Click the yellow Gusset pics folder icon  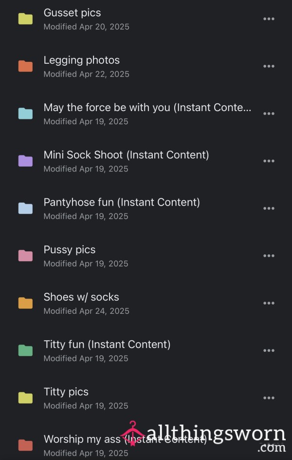(25, 19)
